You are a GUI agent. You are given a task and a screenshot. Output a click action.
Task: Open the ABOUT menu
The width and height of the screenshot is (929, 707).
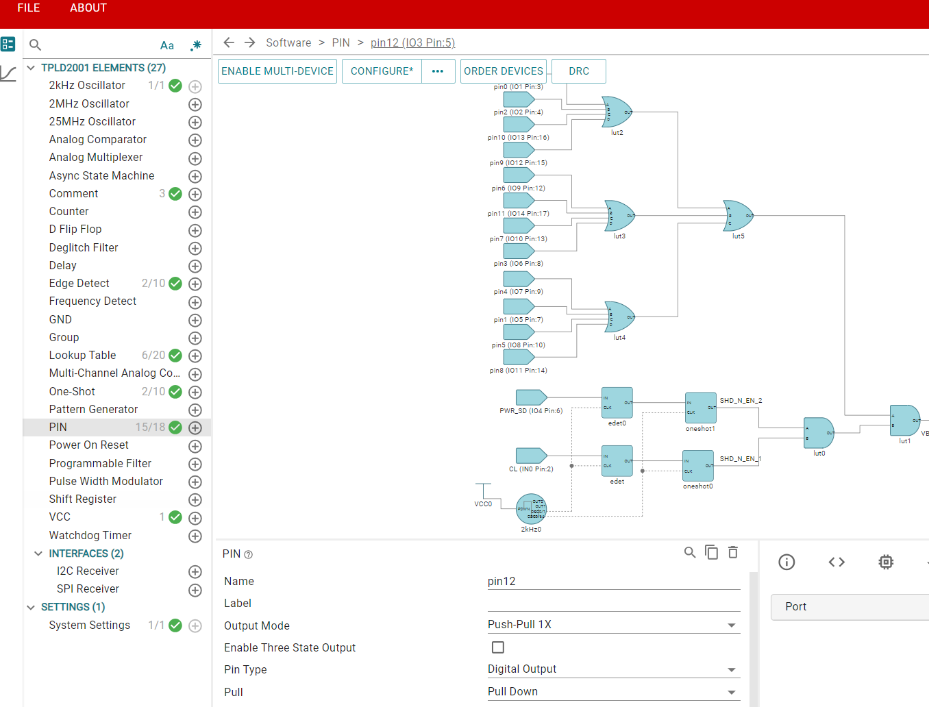point(88,8)
